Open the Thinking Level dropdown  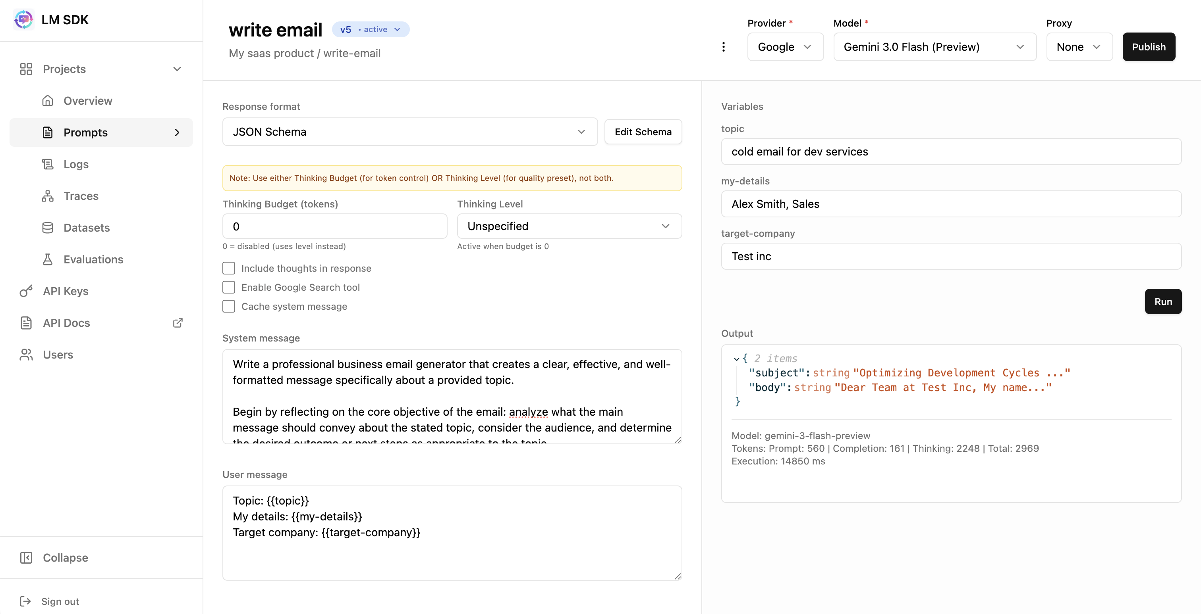(x=569, y=226)
